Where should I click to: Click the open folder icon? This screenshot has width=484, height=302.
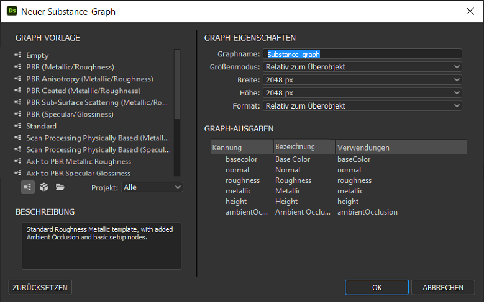coord(60,187)
